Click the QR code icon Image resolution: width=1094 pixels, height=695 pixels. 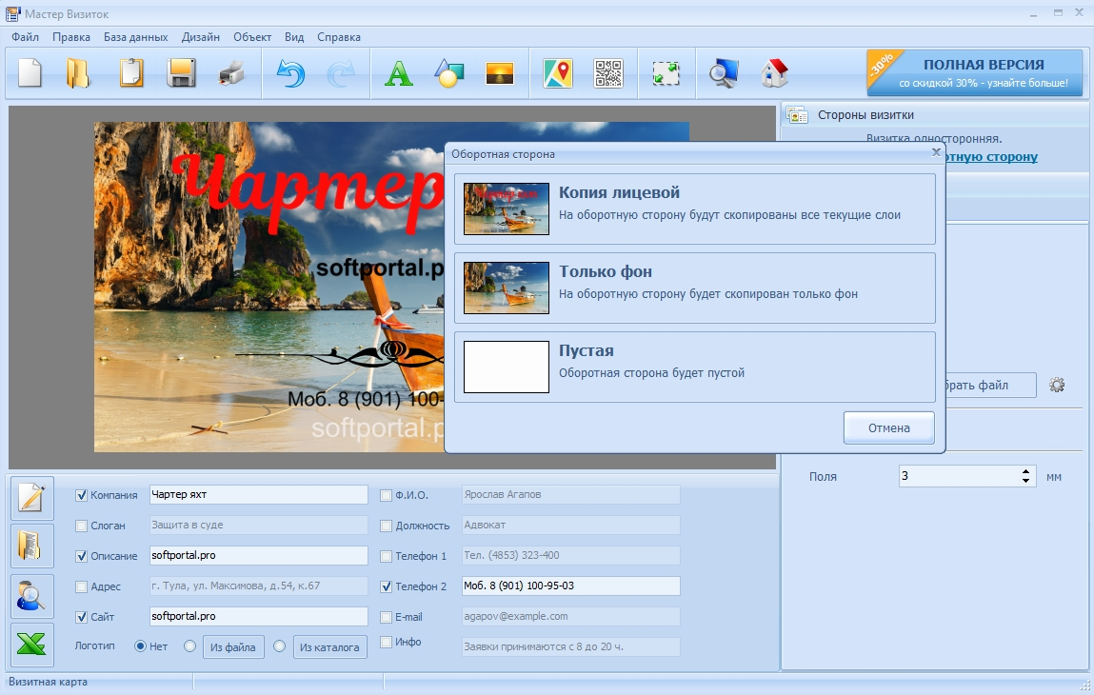click(608, 73)
